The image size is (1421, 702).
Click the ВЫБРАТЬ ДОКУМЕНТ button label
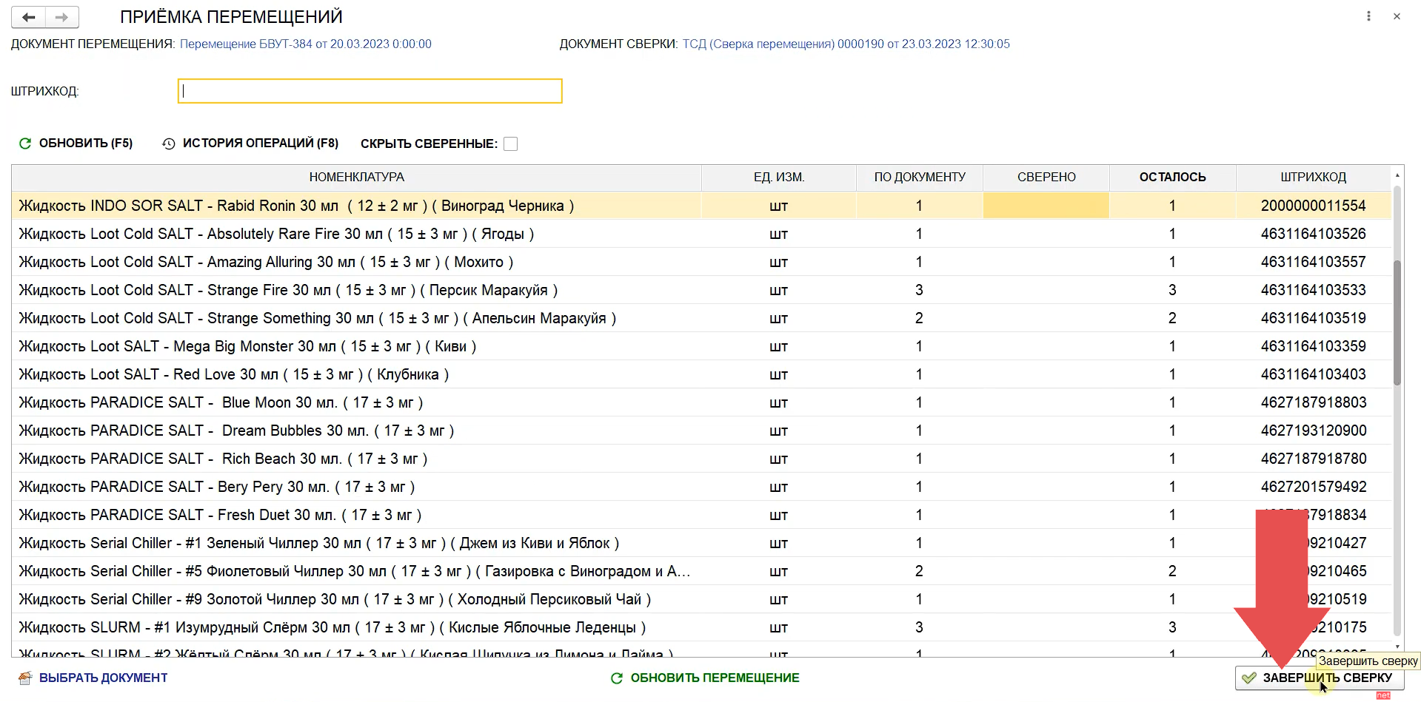coord(103,678)
